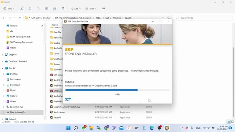Select the abc folder in quick access
The height and width of the screenshot is (132, 235).
pos(12,31)
